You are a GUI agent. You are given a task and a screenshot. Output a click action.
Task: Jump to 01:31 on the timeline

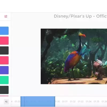pos(65,101)
